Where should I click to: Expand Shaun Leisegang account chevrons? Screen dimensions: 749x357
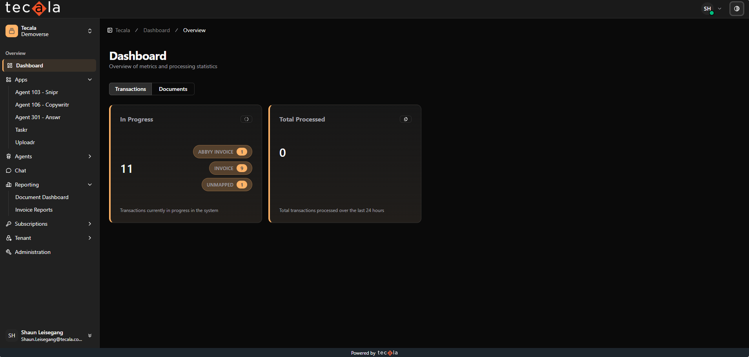[x=90, y=335]
